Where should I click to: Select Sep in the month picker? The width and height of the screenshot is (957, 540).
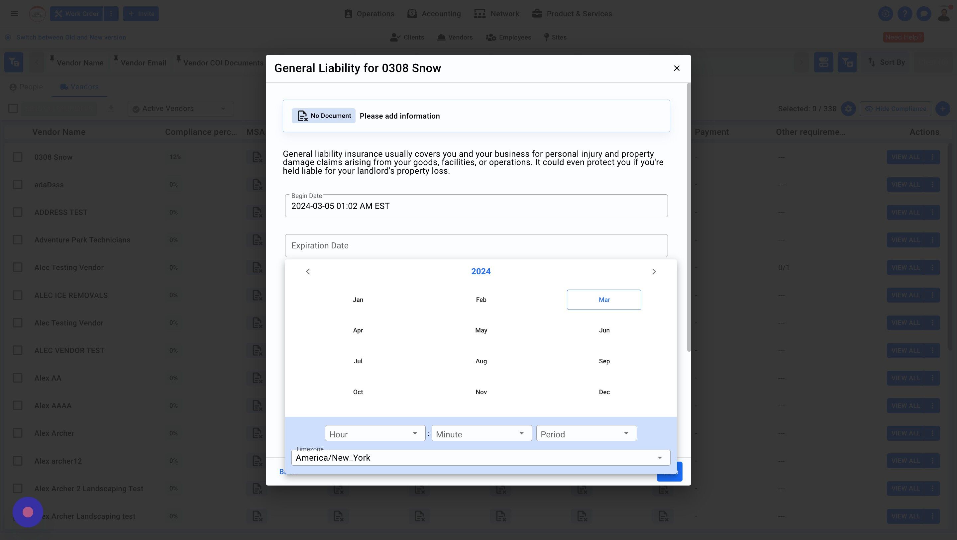(604, 361)
